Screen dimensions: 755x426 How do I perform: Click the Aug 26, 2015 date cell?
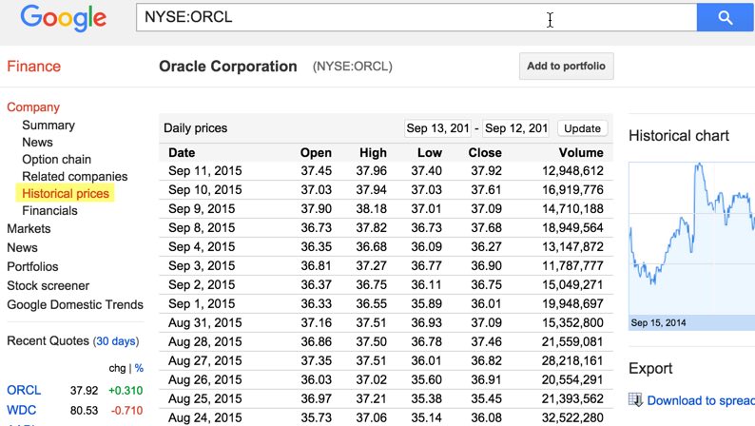[x=205, y=379]
